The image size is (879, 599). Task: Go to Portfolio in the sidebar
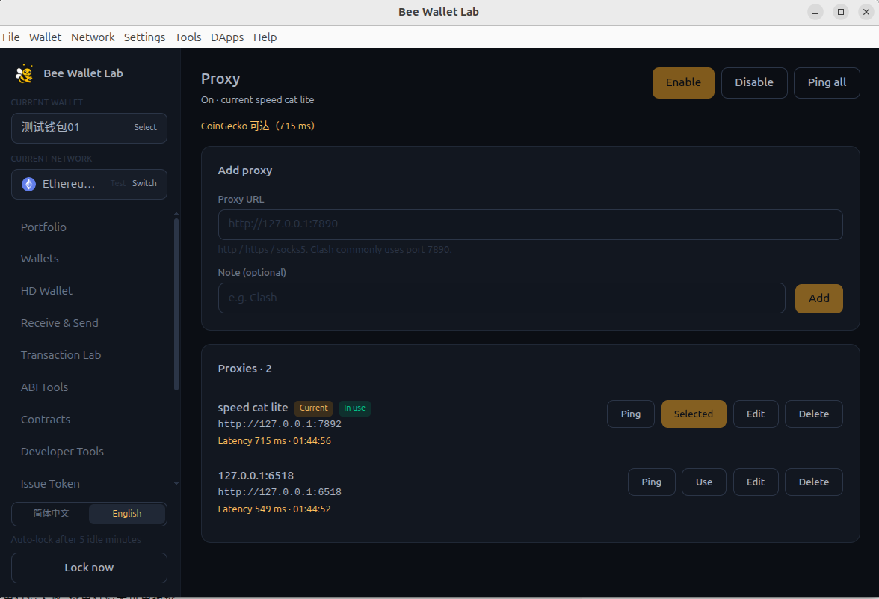point(43,227)
